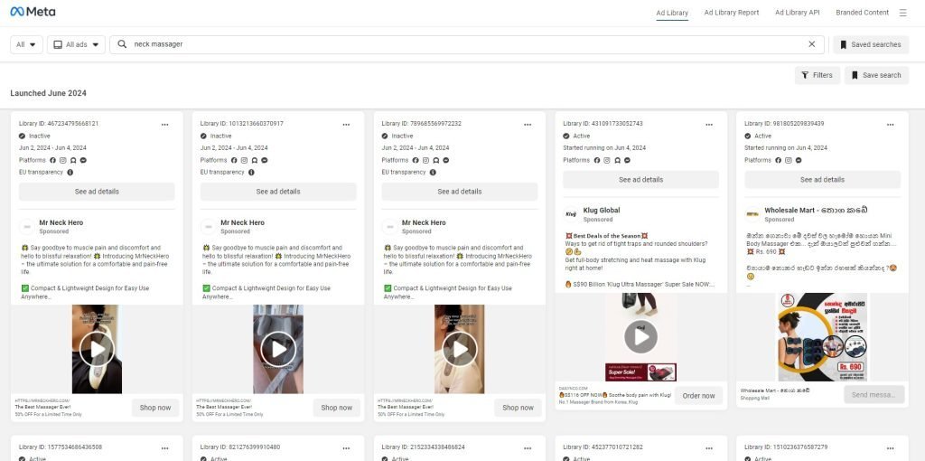The width and height of the screenshot is (925, 461).
Task: Click the magnifier search icon
Action: tap(122, 44)
